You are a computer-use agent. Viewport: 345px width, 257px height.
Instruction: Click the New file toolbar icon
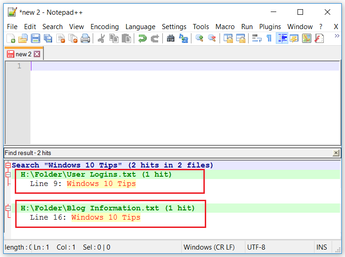coord(11,38)
